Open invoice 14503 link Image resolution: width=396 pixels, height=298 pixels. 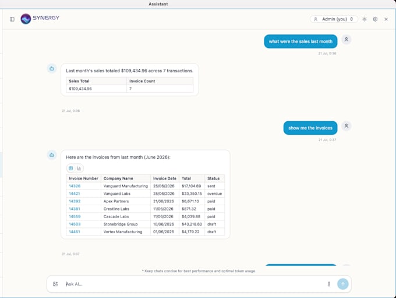pyautogui.click(x=75, y=224)
